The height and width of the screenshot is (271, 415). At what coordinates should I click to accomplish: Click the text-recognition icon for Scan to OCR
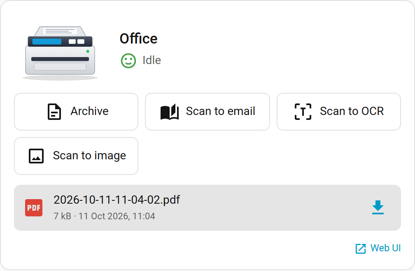point(303,112)
